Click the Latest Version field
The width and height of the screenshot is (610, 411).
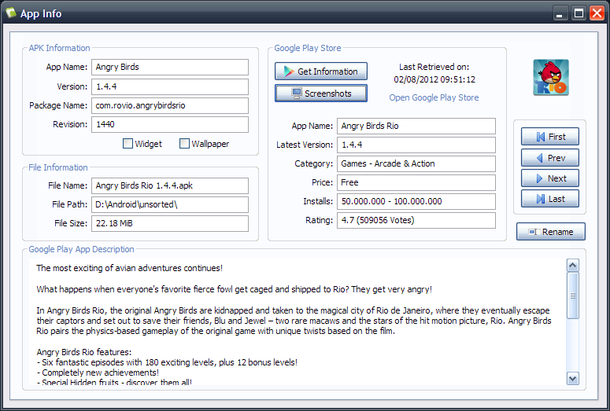coord(416,145)
